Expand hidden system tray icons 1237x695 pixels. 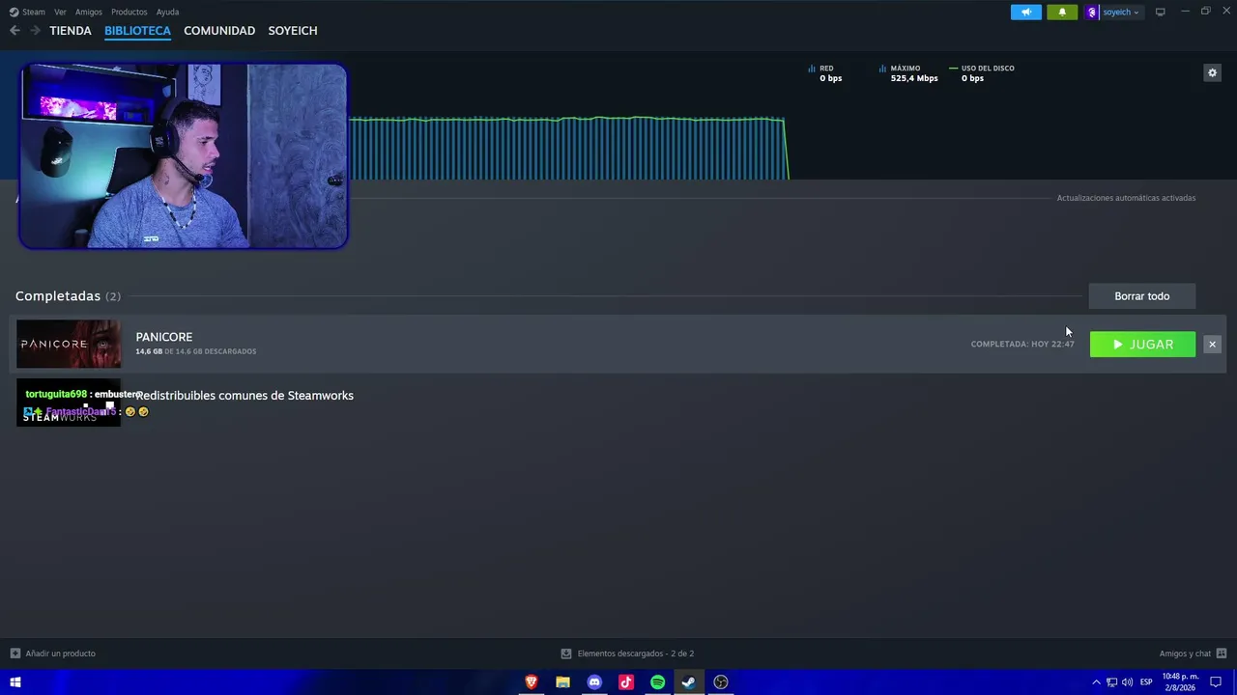[x=1096, y=682]
